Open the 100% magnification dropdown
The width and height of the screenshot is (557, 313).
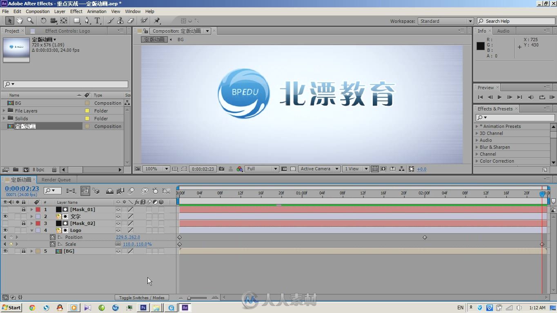(156, 169)
